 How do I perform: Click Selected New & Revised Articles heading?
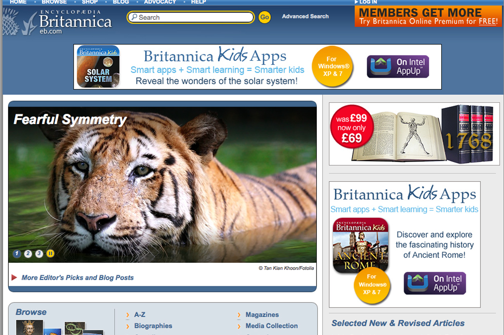click(x=398, y=323)
